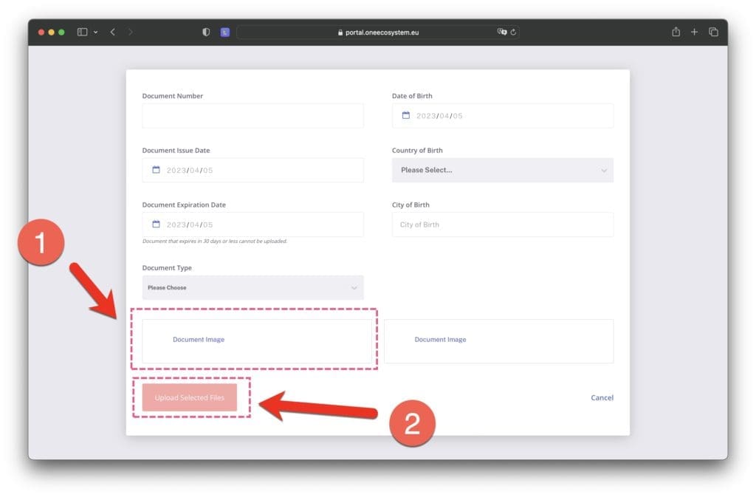This screenshot has height=497, width=756.
Task: Show the tab overview icon
Action: [x=713, y=32]
